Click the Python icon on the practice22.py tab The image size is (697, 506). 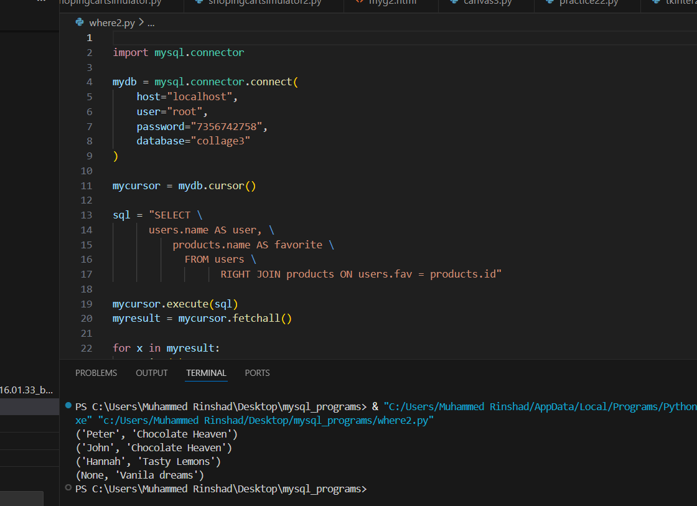point(550,2)
